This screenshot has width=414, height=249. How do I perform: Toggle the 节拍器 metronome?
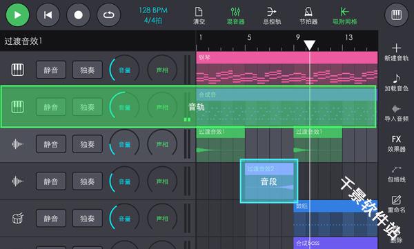(308, 16)
